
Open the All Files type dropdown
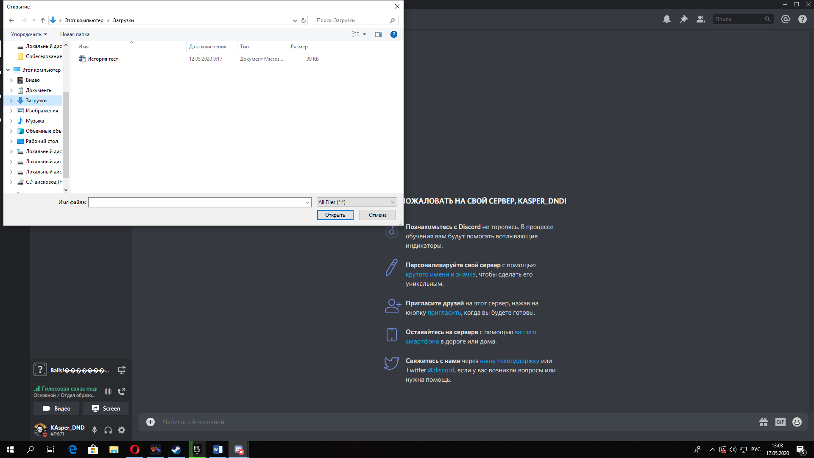click(x=357, y=202)
